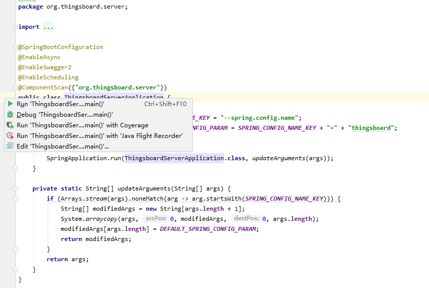This screenshot has width=429, height=288.
Task: Toggle fold marker beside @ComponentScan line
Action: [15, 87]
